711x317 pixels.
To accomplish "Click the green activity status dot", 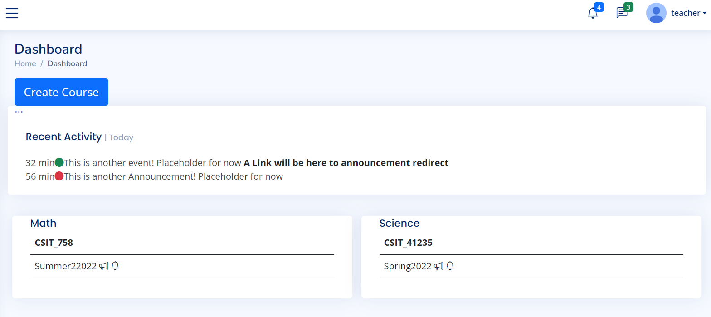I will (x=59, y=162).
